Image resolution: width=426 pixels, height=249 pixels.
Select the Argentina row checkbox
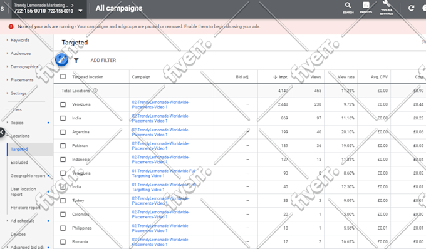tap(63, 132)
